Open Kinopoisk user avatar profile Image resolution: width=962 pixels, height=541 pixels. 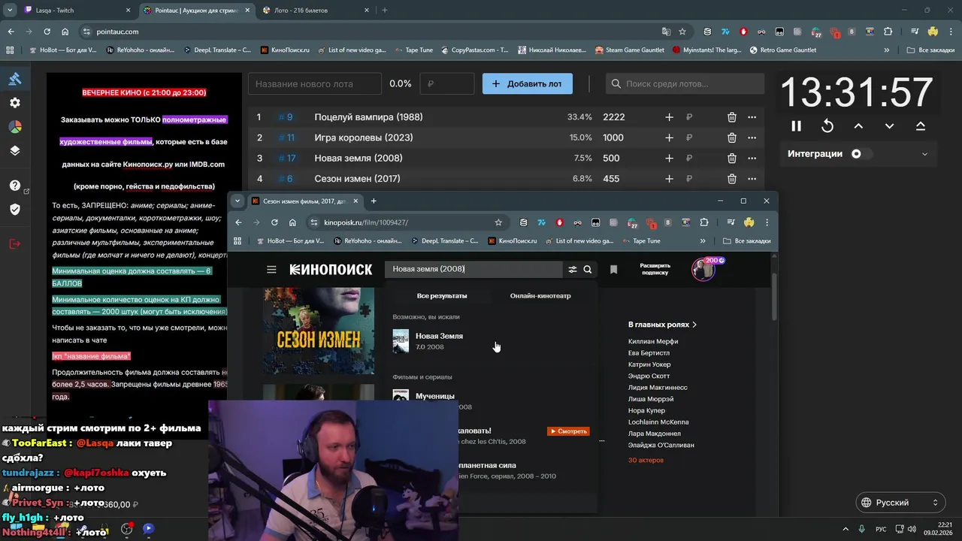[x=703, y=270]
